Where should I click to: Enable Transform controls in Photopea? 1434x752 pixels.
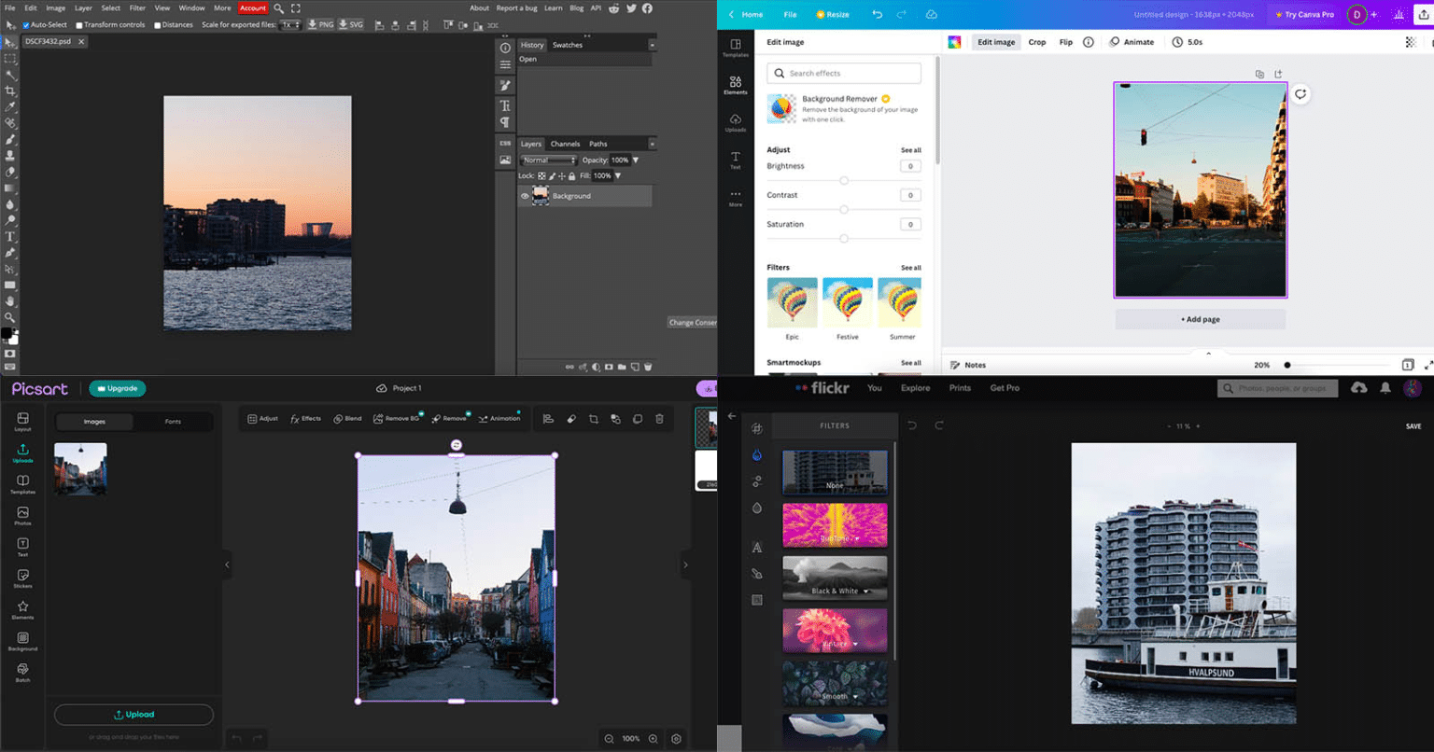click(80, 24)
